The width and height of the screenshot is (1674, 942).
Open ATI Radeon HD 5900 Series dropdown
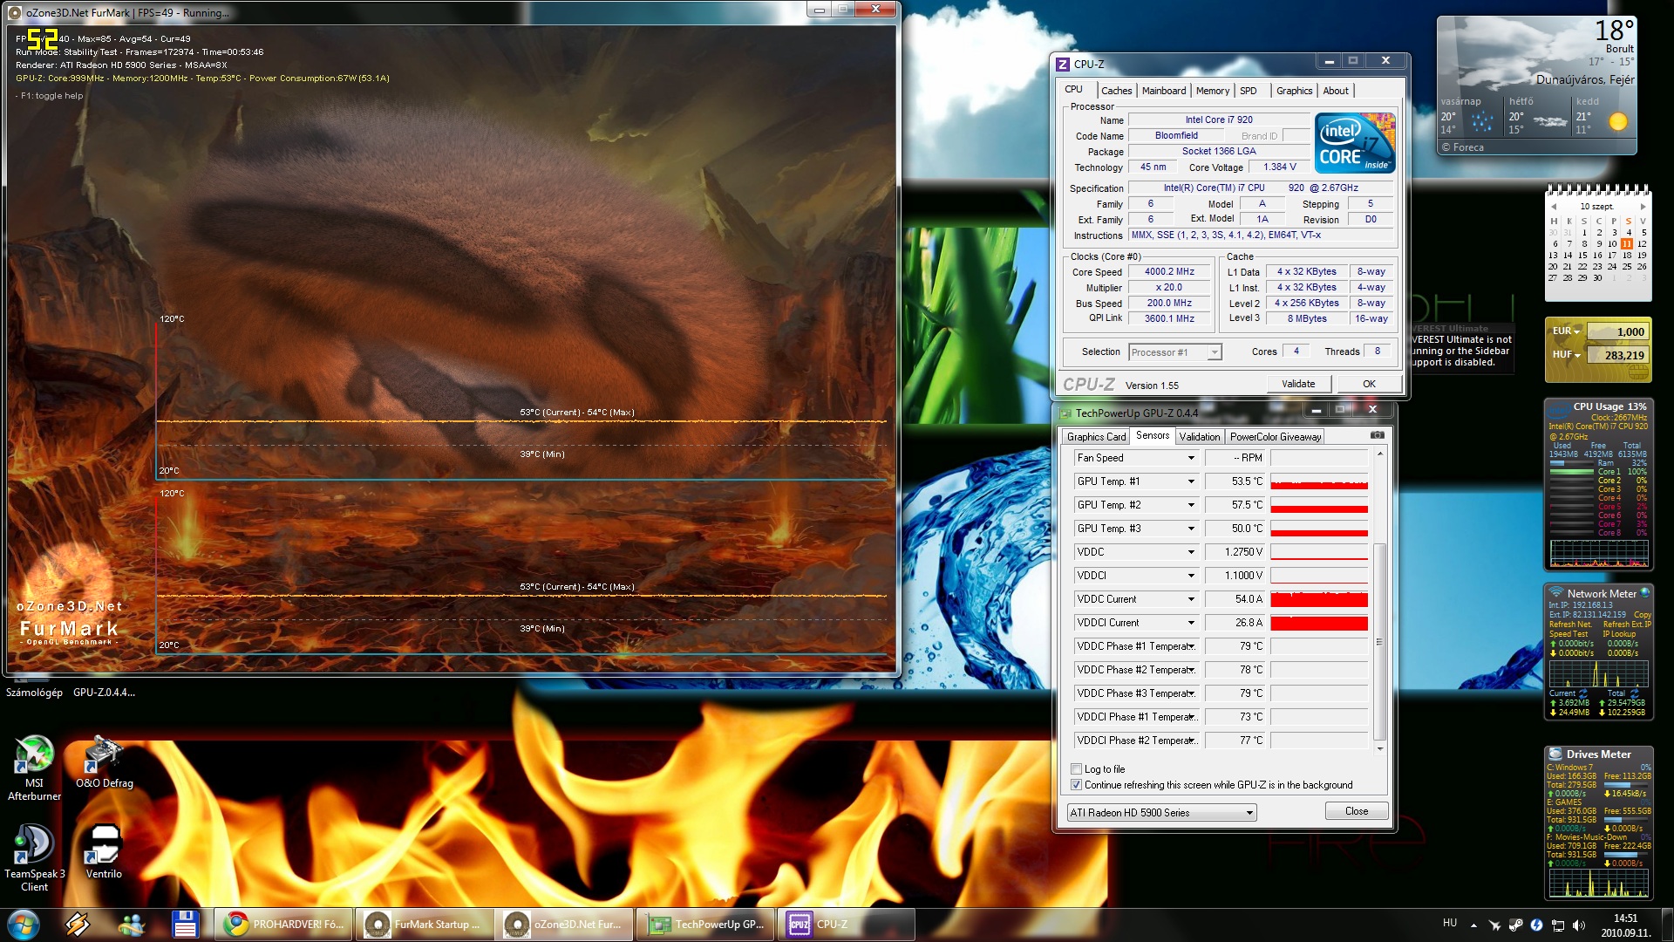tap(1162, 813)
